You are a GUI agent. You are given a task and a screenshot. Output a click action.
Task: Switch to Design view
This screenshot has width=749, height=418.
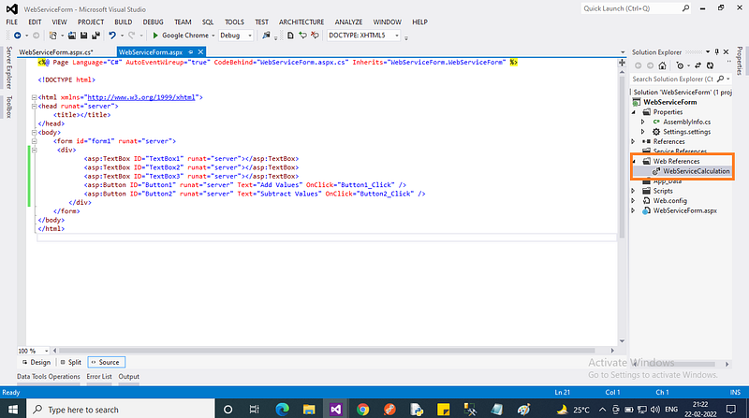click(37, 362)
